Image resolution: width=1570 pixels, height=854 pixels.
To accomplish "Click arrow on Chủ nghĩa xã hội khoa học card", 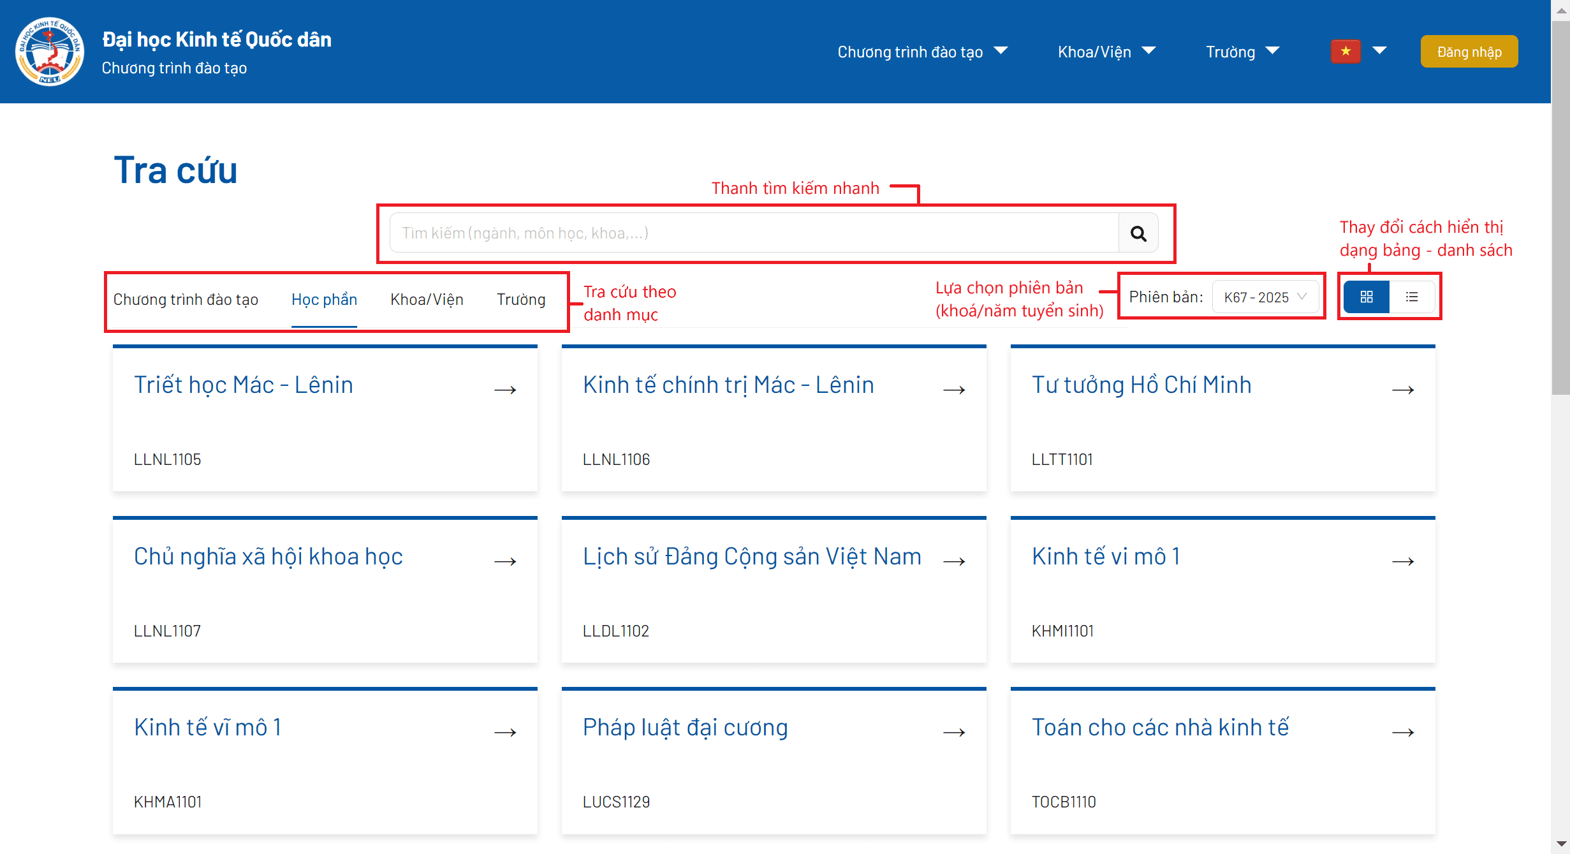I will click(x=505, y=561).
